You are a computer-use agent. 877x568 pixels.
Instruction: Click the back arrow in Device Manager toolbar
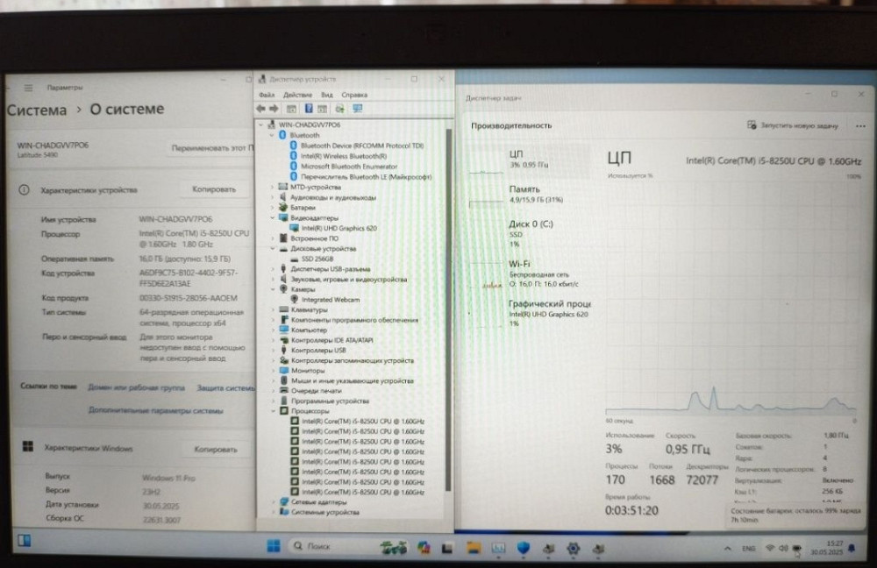click(x=260, y=108)
